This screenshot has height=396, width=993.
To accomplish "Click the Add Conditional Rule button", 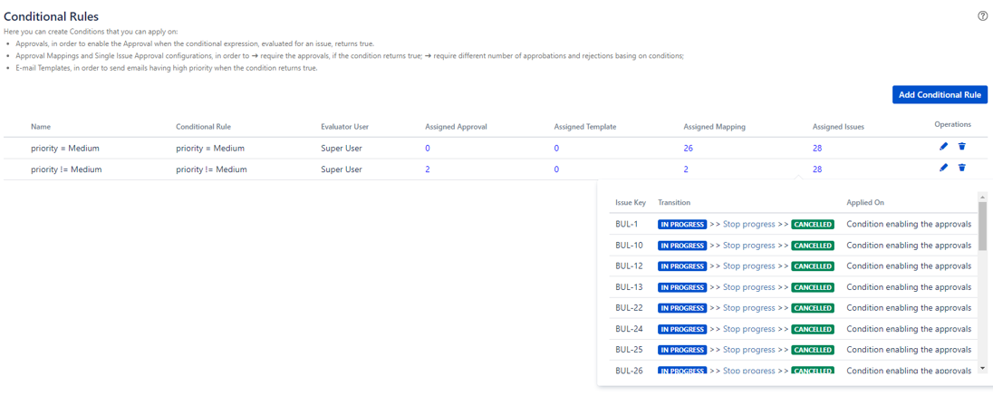I will pos(940,95).
